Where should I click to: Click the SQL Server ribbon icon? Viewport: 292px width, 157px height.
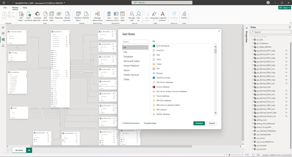(x=45, y=16)
